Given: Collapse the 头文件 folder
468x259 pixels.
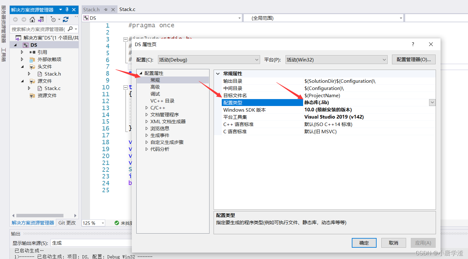Looking at the screenshot, I should click(22, 66).
